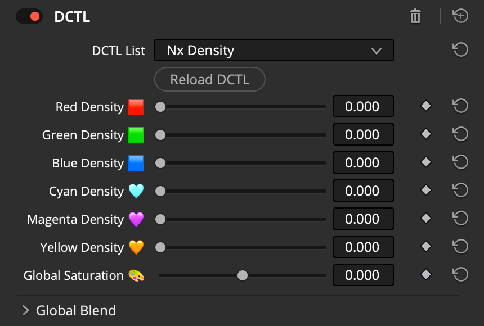The image size is (484, 326).
Task: Click the Yellow Density value input field
Action: click(363, 247)
